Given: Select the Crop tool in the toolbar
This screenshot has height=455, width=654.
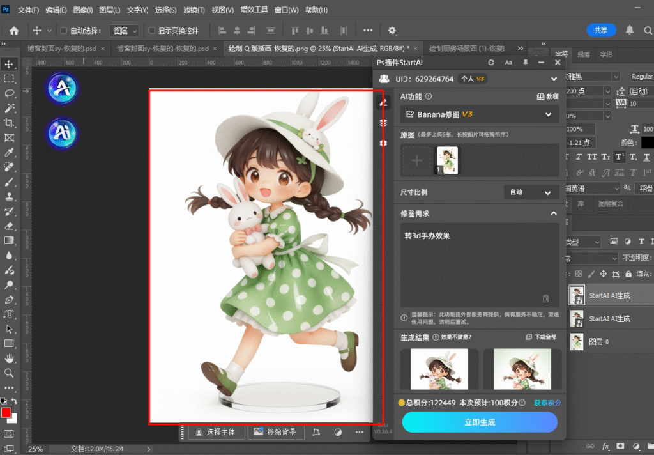Looking at the screenshot, I should (x=9, y=123).
